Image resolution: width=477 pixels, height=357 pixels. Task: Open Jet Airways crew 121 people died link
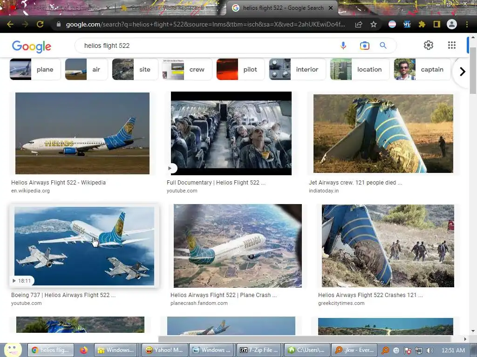[x=355, y=182]
